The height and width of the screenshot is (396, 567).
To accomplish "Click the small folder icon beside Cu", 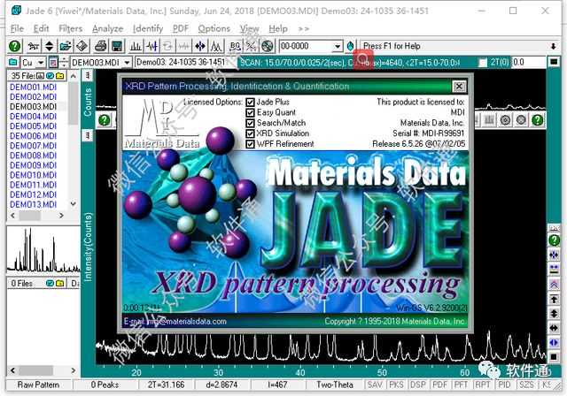I will point(12,63).
